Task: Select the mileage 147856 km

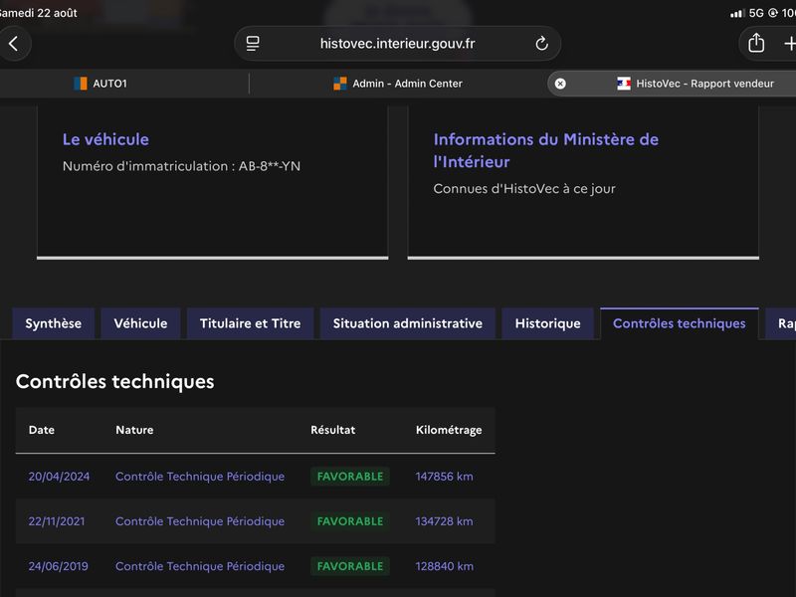Action: point(444,477)
